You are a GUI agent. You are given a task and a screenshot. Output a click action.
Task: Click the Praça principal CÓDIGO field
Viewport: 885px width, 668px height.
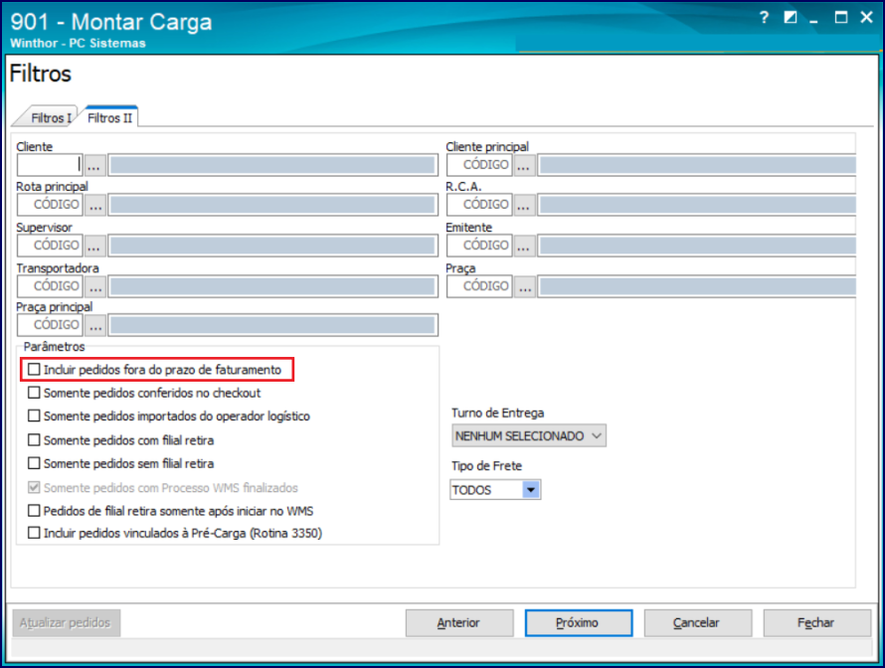pos(51,325)
